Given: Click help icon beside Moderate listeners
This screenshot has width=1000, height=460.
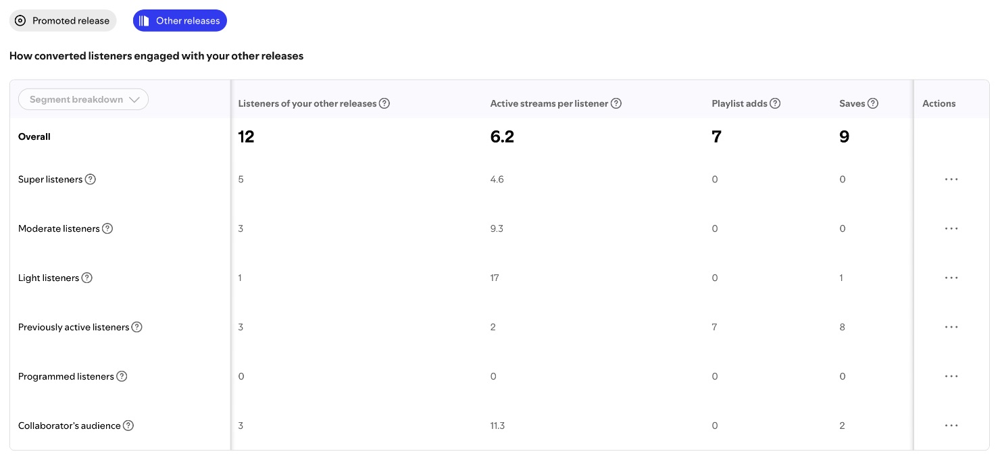Looking at the screenshot, I should coord(107,229).
